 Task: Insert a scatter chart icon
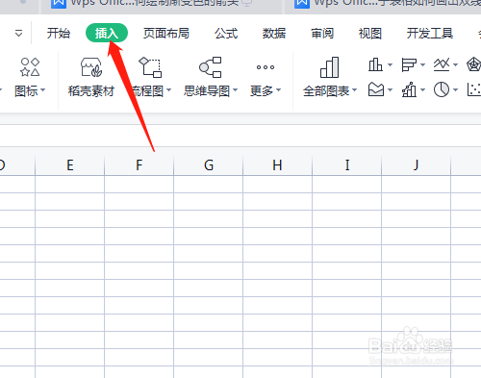474,89
